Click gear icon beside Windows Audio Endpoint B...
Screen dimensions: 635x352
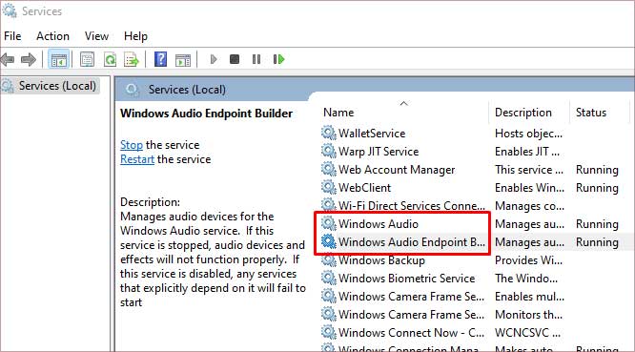click(328, 242)
